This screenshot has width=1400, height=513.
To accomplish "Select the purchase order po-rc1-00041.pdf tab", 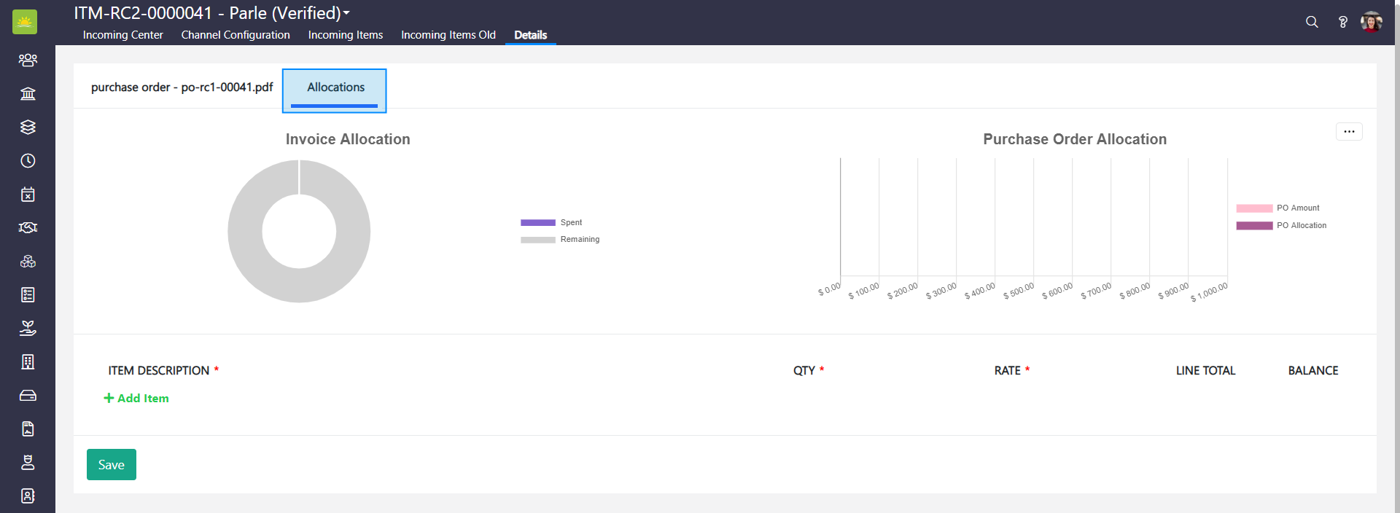I will 182,87.
